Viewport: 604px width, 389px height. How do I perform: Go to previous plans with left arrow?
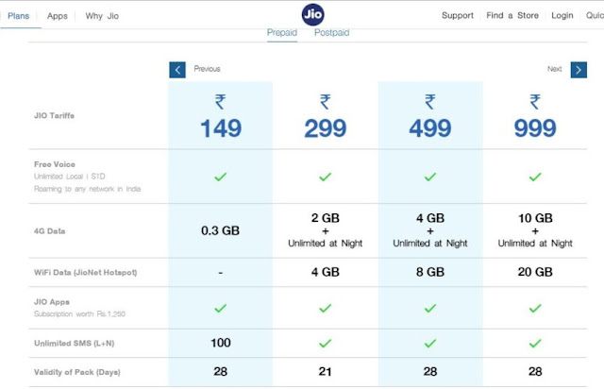pos(177,70)
